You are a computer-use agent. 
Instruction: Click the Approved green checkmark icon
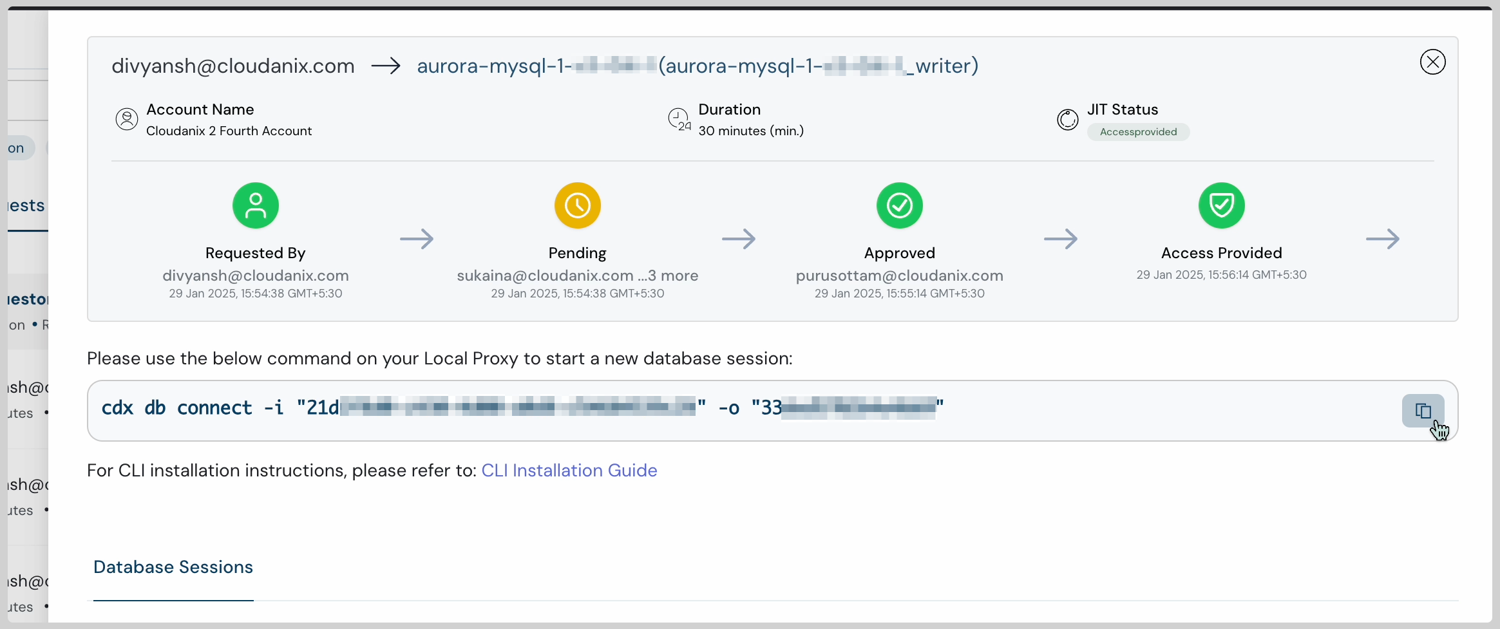click(899, 205)
